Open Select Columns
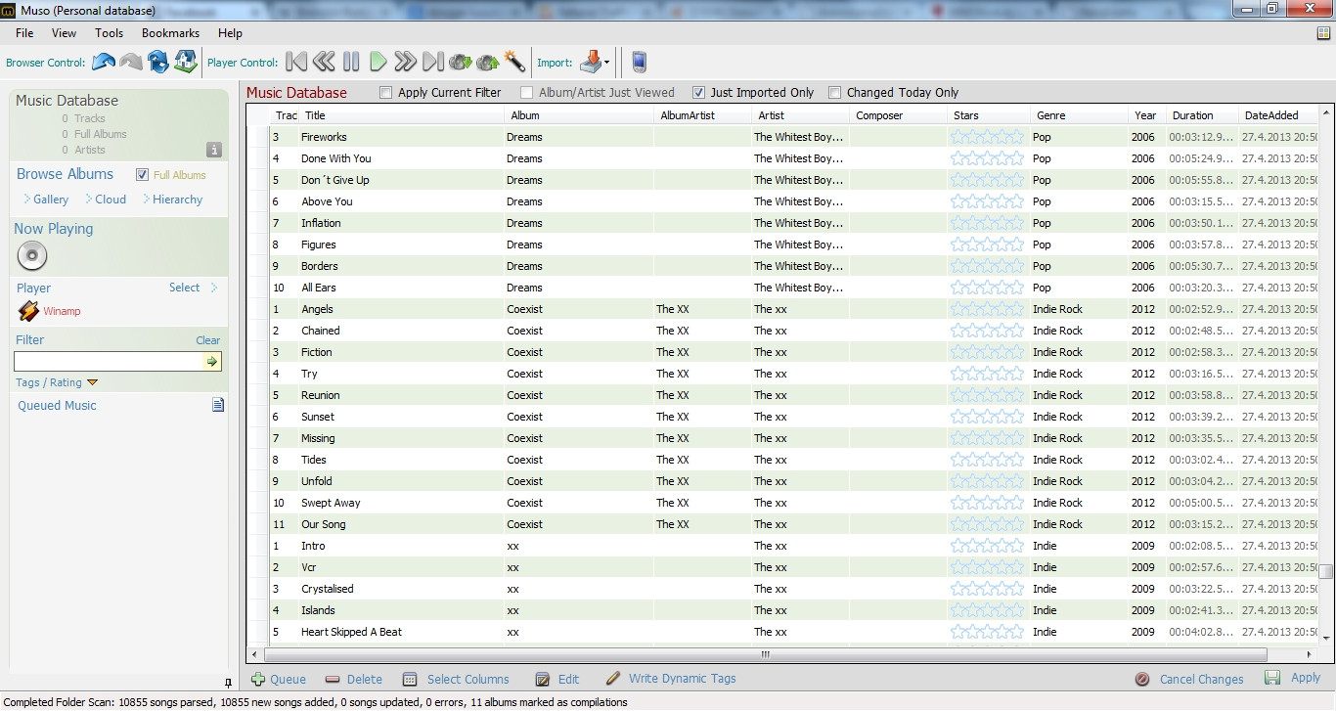The image size is (1336, 711). [x=456, y=679]
